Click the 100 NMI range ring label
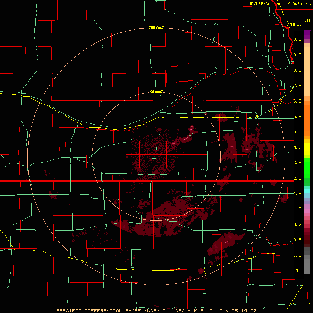The width and height of the screenshot is (313, 313). (x=156, y=27)
